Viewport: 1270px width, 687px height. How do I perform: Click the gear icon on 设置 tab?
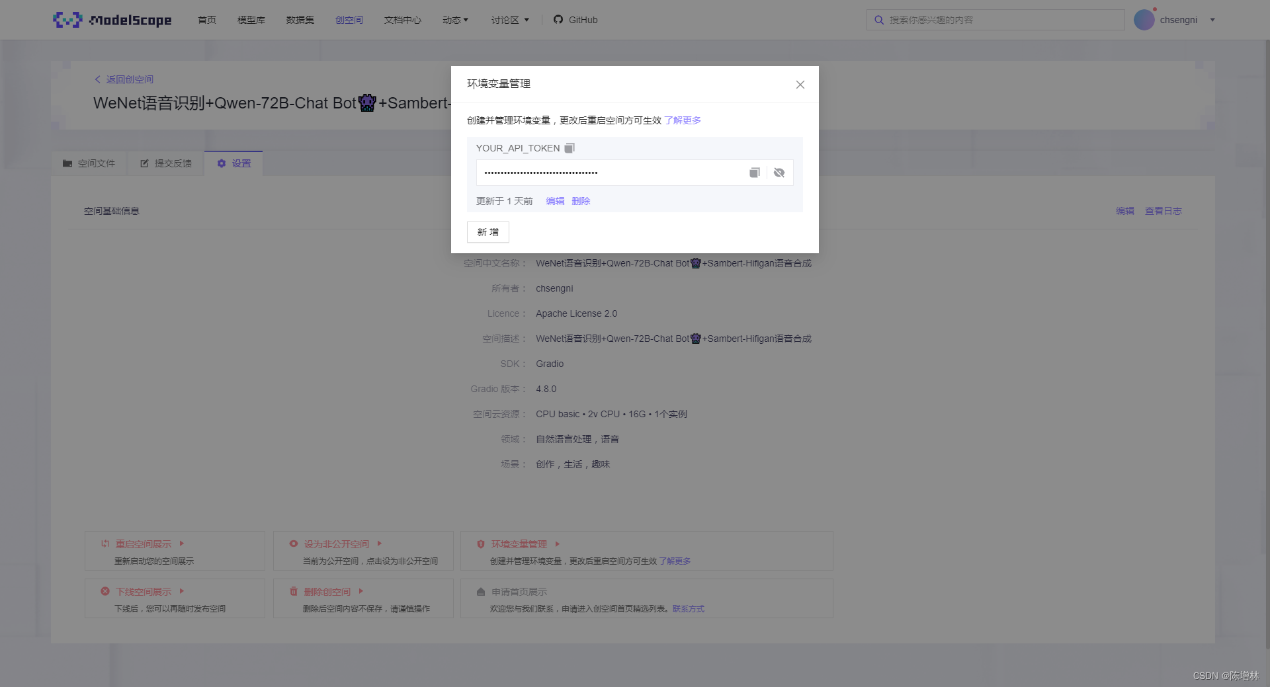(222, 163)
